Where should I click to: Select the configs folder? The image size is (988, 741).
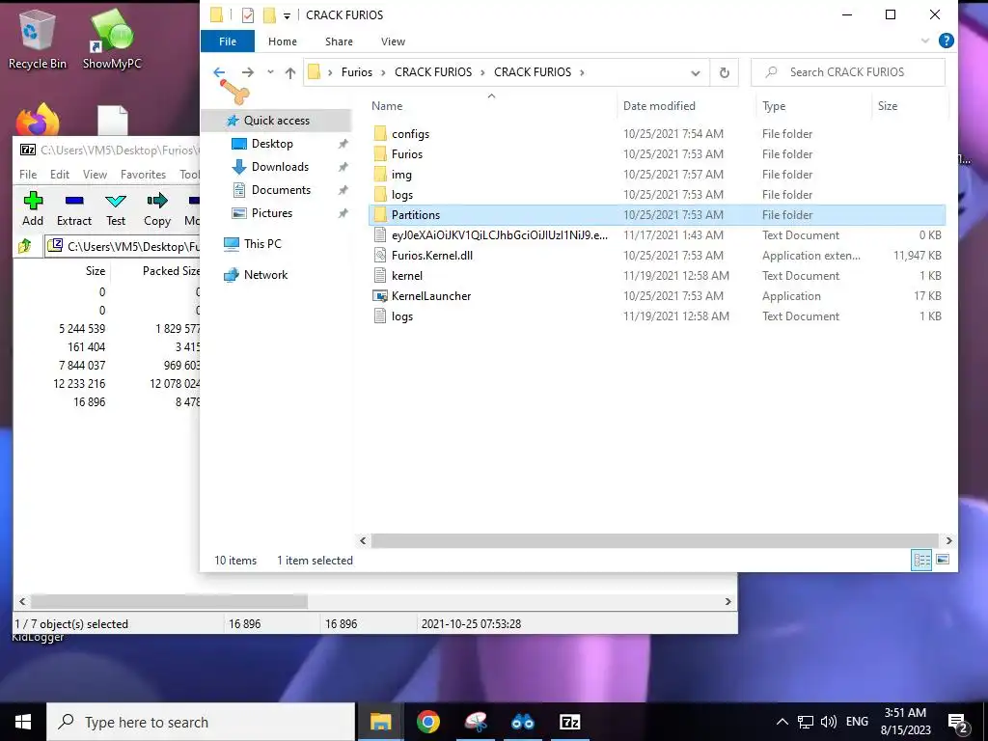[656, 134]
